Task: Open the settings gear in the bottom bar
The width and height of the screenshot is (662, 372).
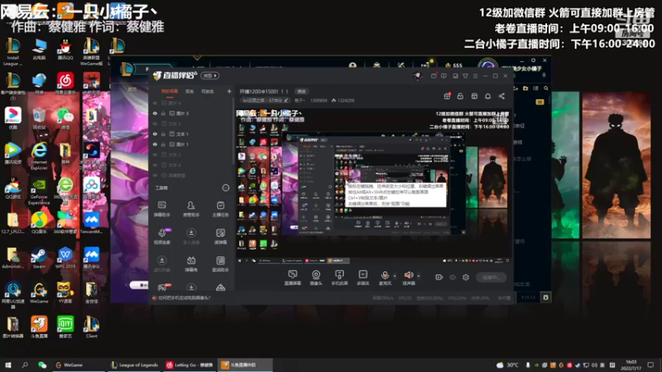Action: click(x=466, y=277)
